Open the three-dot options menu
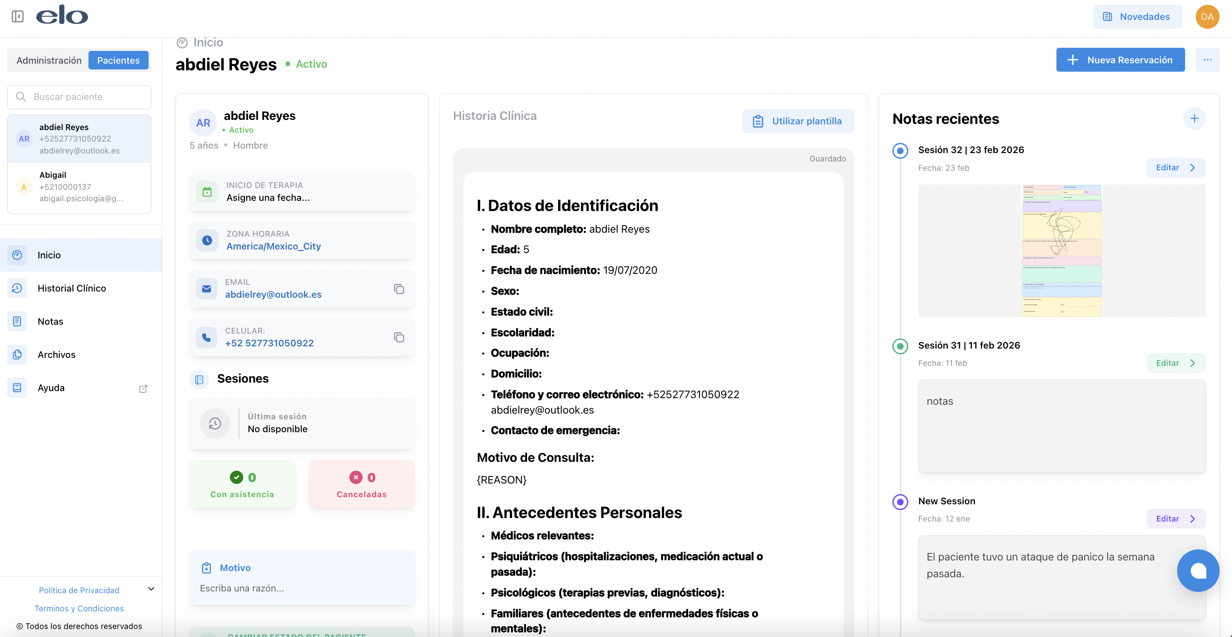The height and width of the screenshot is (637, 1232). 1207,60
